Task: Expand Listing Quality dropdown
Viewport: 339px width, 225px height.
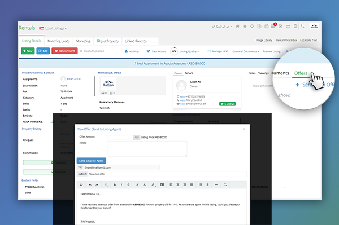Action: (x=189, y=51)
